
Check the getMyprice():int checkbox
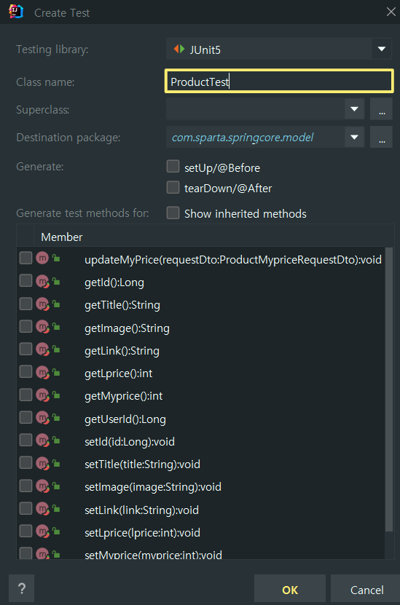(26, 395)
